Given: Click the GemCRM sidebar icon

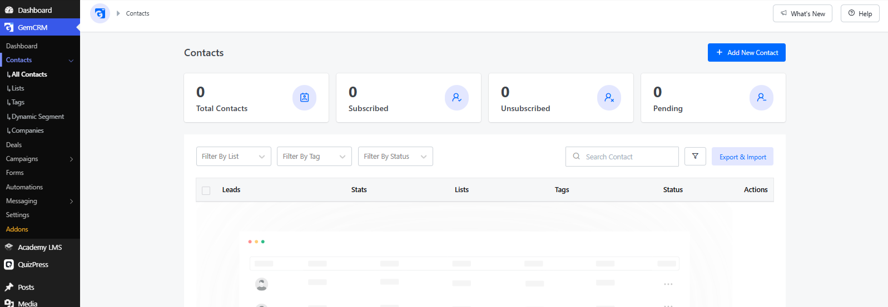Looking at the screenshot, I should pyautogui.click(x=9, y=27).
